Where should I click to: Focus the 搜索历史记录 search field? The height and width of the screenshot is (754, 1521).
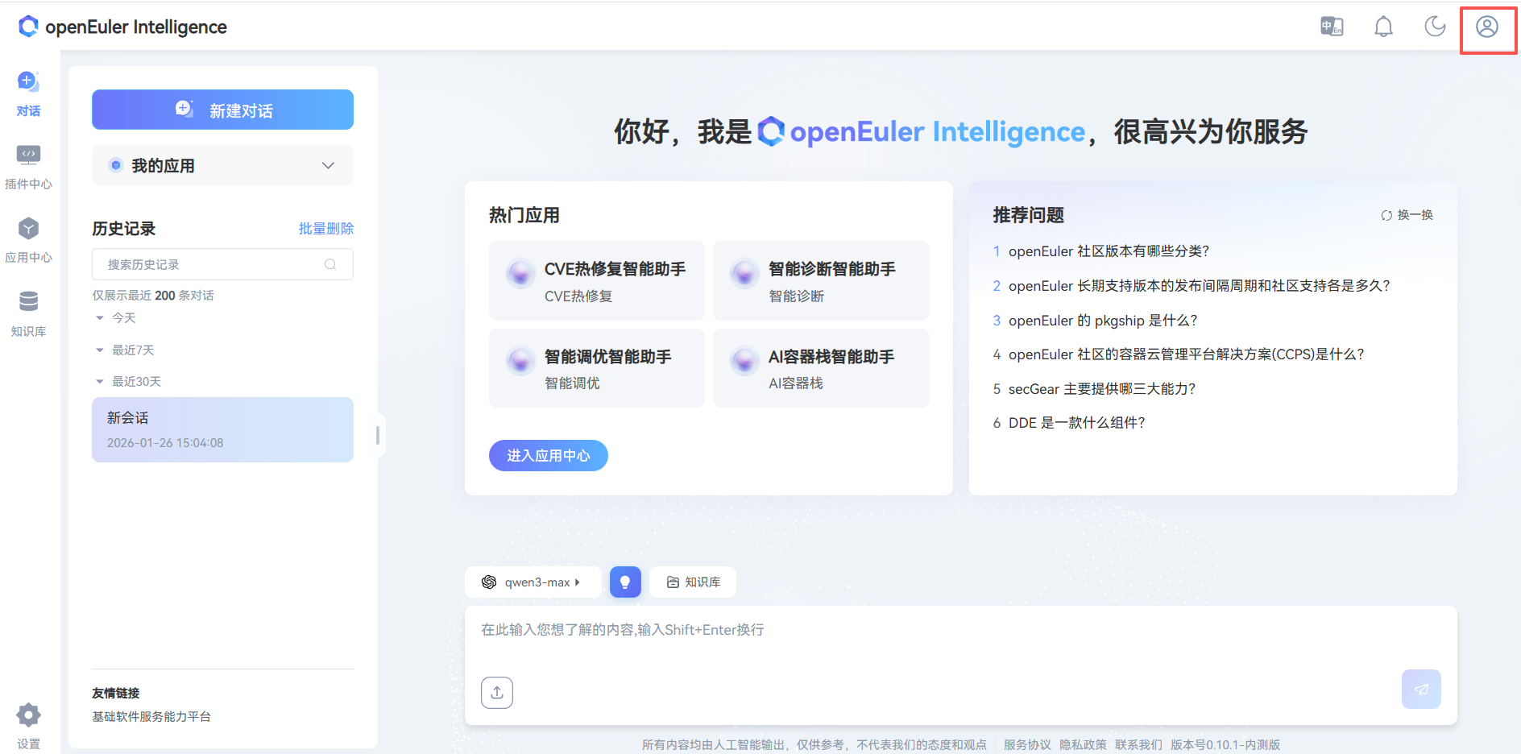click(222, 264)
